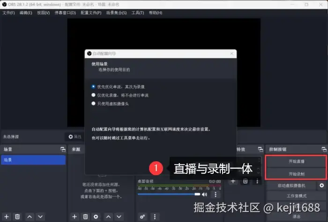Add a new scene with plus icon
This screenshot has height=222, width=328.
coord(7,216)
